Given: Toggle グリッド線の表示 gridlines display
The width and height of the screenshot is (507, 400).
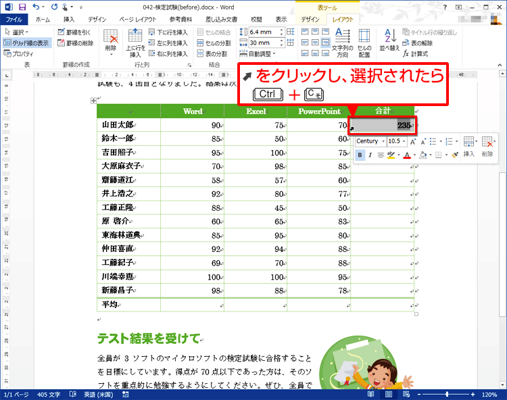Looking at the screenshot, I should [x=26, y=43].
